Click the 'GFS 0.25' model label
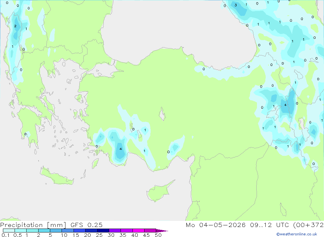Screen dimensions: 324x237 (x=87, y=225)
